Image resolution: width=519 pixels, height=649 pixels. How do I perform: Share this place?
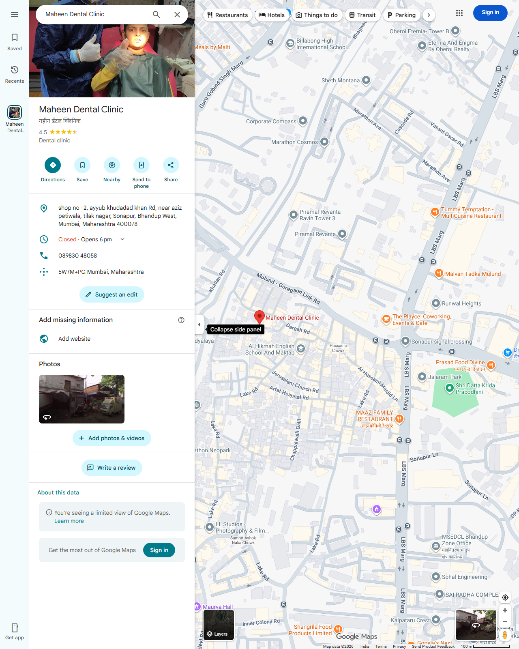[171, 170]
